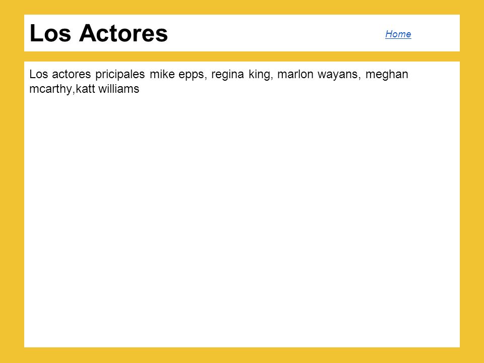Screen dimensions: 484x363
Task: Open the Home link
Action: click(x=398, y=34)
